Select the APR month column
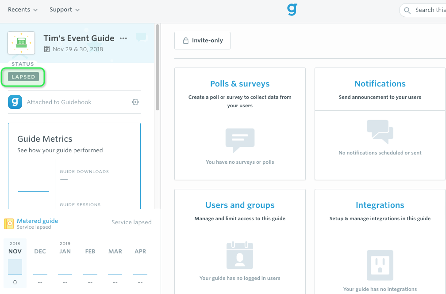 click(140, 264)
